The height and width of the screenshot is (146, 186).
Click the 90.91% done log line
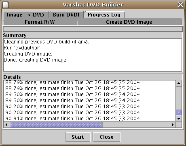pos(72,118)
